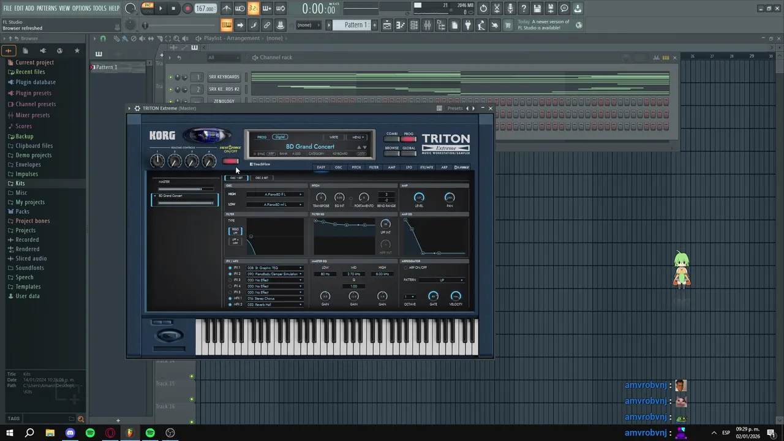Click the link-to-controller chain icon
This screenshot has height=441, width=784.
pyautogui.click(x=267, y=25)
